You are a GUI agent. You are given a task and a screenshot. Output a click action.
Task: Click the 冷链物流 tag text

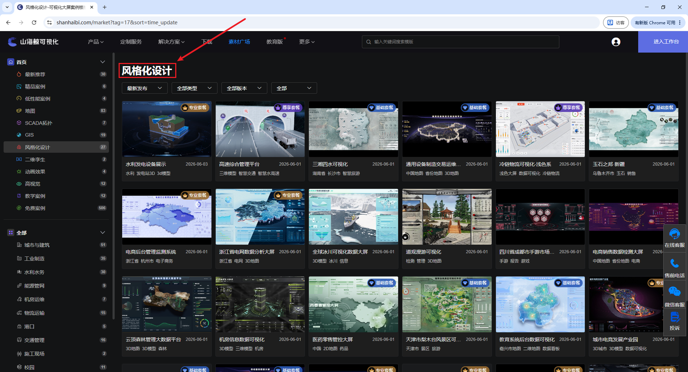point(551,173)
